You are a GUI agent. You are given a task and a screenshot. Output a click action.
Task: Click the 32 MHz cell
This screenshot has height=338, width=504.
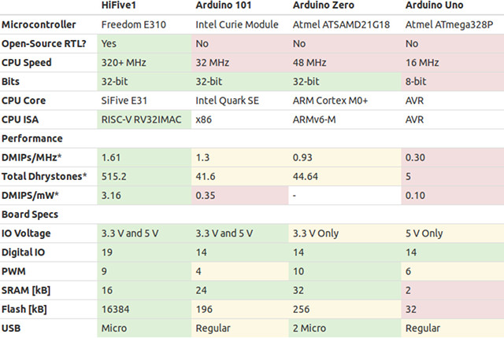tap(240, 63)
